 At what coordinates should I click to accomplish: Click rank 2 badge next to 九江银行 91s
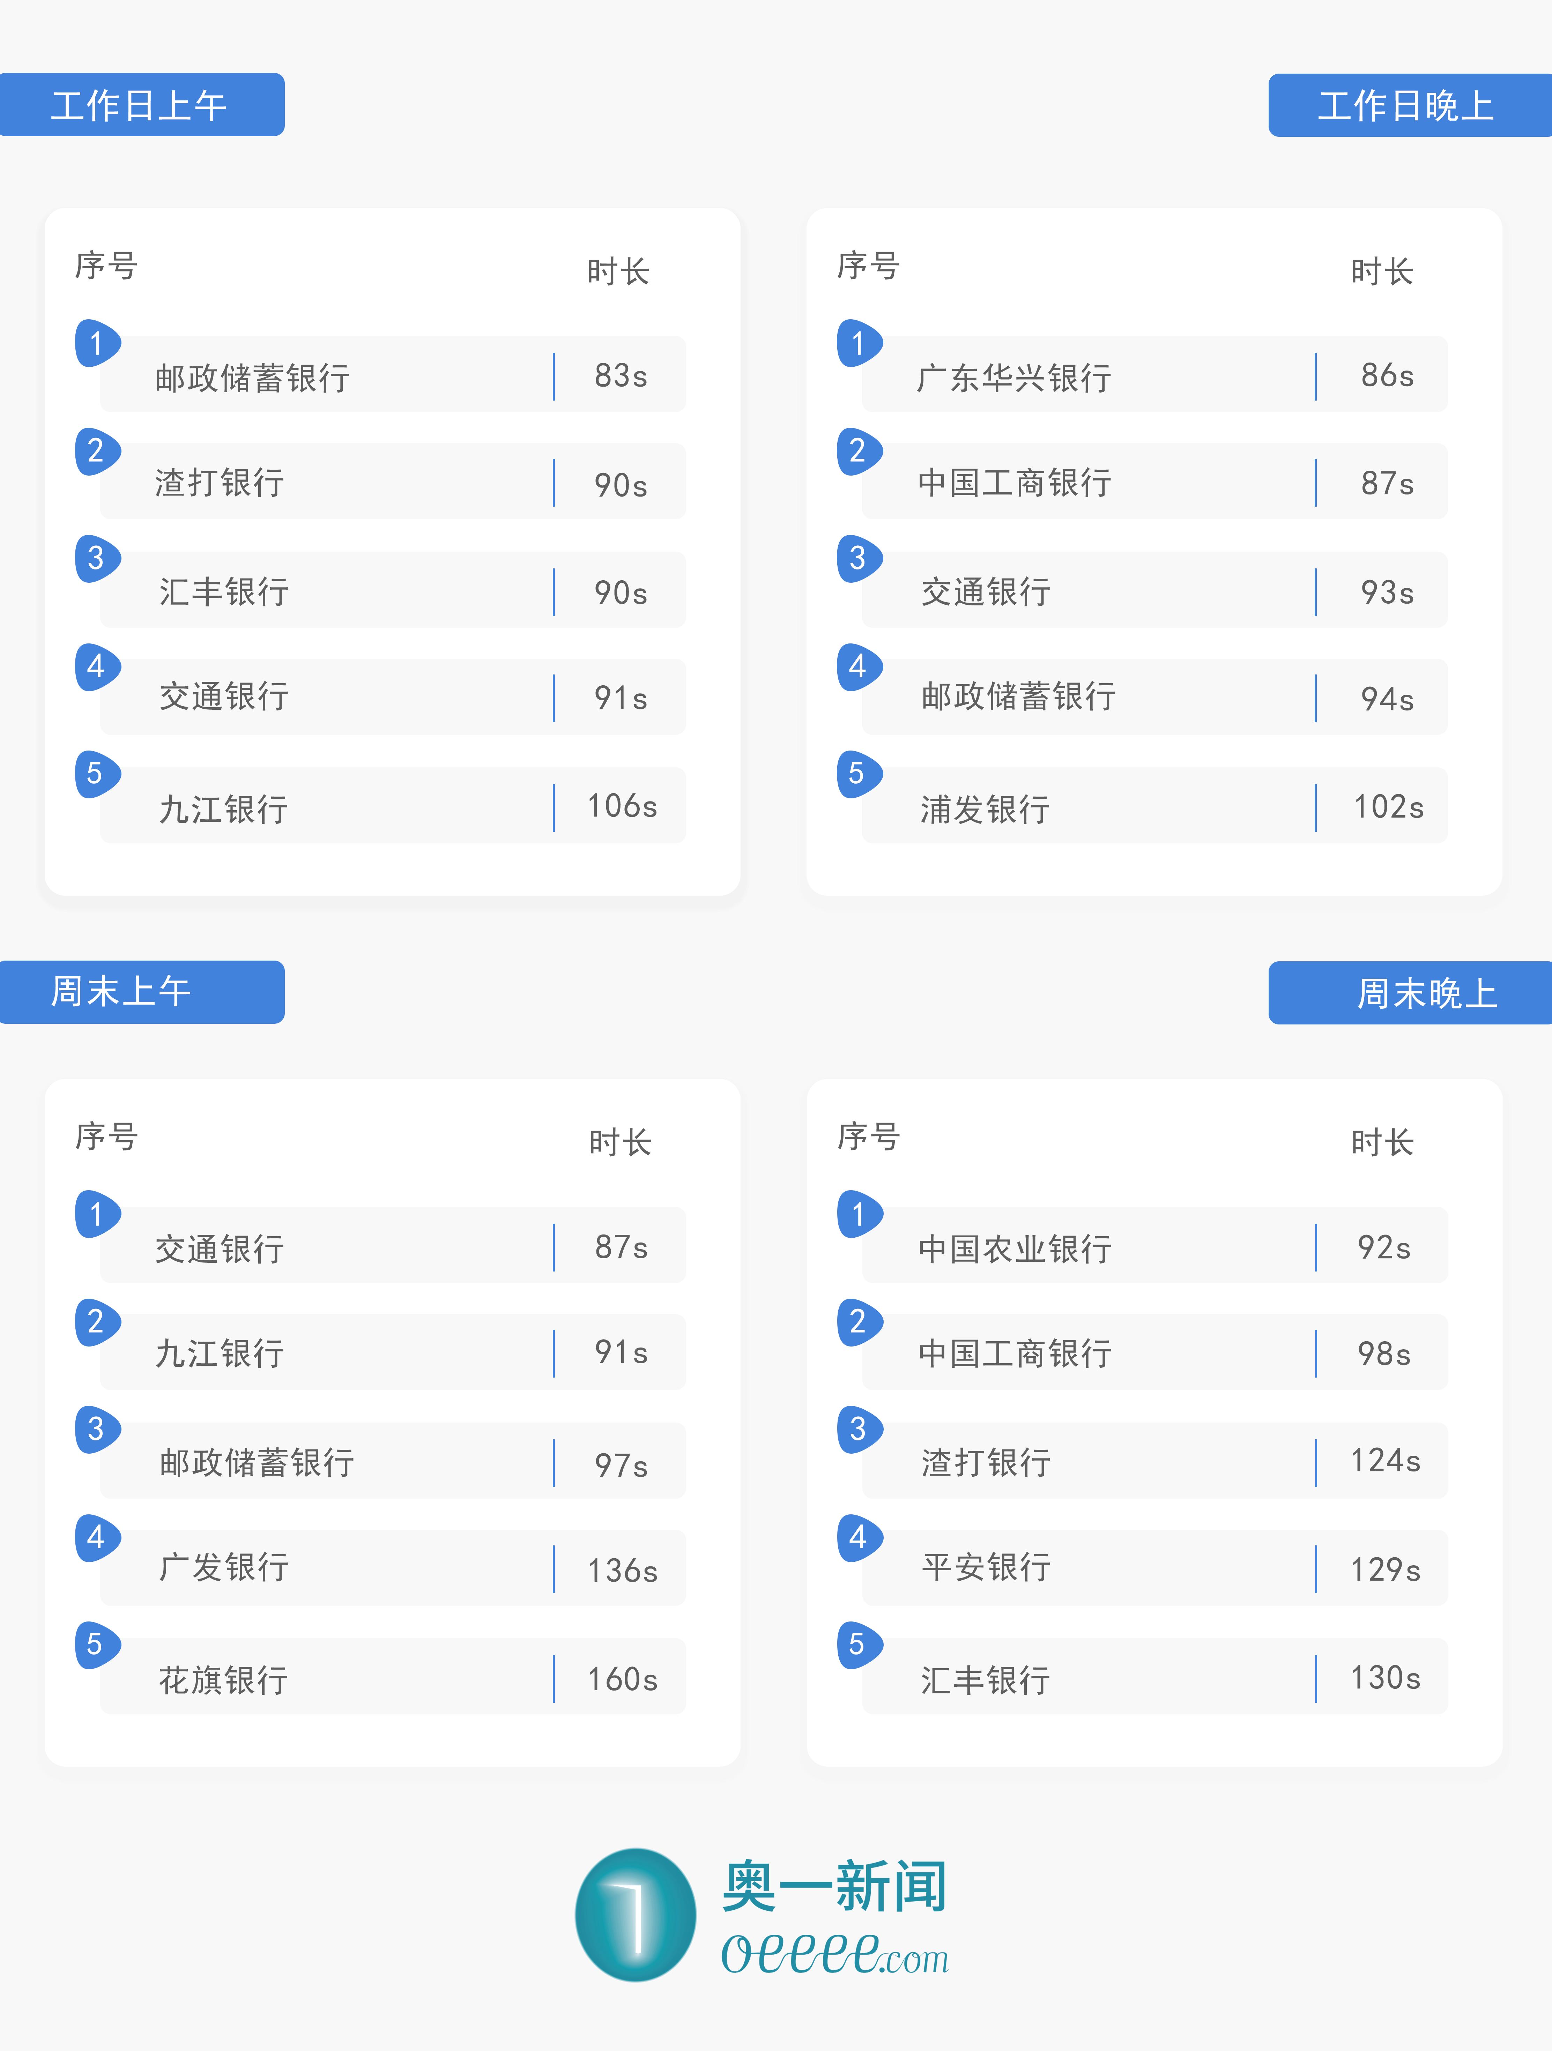[96, 1322]
